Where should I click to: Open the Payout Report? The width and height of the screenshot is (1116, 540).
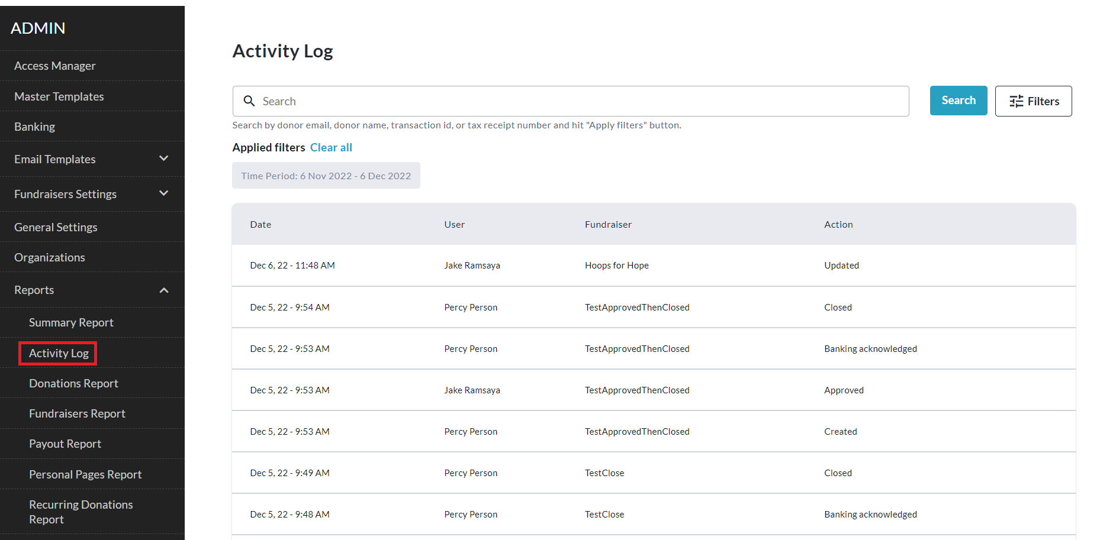[x=65, y=444]
